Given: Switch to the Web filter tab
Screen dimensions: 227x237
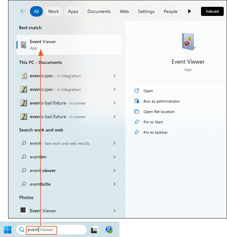Looking at the screenshot, I should [124, 11].
